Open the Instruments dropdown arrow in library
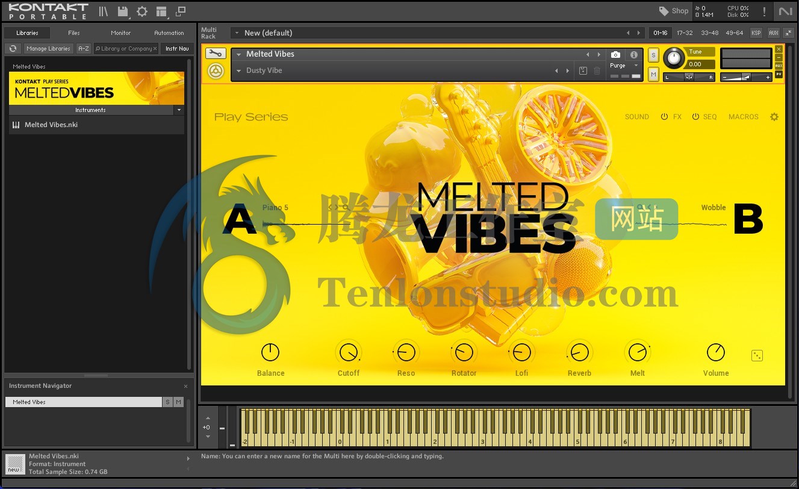This screenshot has width=799, height=489. point(179,110)
